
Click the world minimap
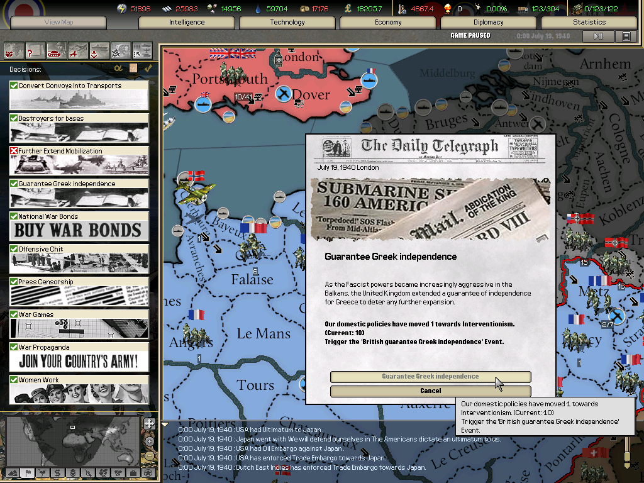point(74,441)
